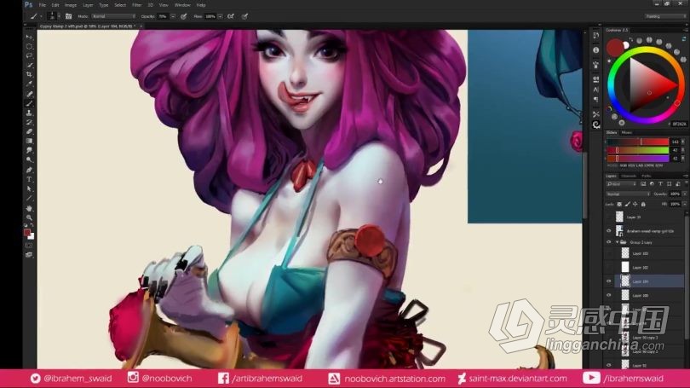Screen dimensions: 690x388
Task: Collapse the Group 2 copy folder
Action: coord(617,242)
